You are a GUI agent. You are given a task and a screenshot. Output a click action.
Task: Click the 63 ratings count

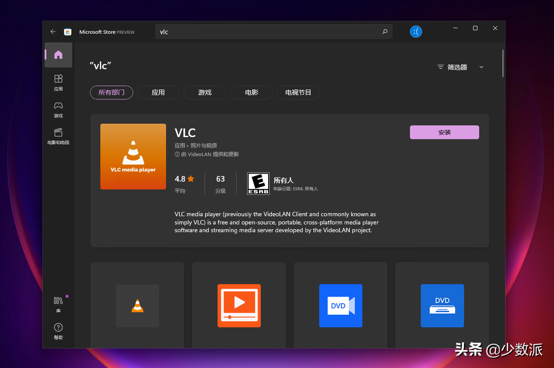(221, 179)
